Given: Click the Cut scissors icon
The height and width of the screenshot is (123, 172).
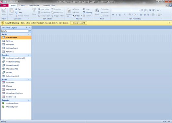Looking at the screenshot, I should [16, 9].
